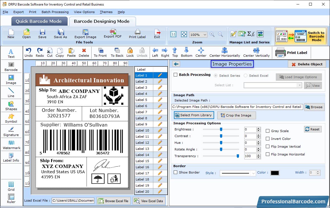Lock the selected object
330x208 pixels.
pos(130,53)
